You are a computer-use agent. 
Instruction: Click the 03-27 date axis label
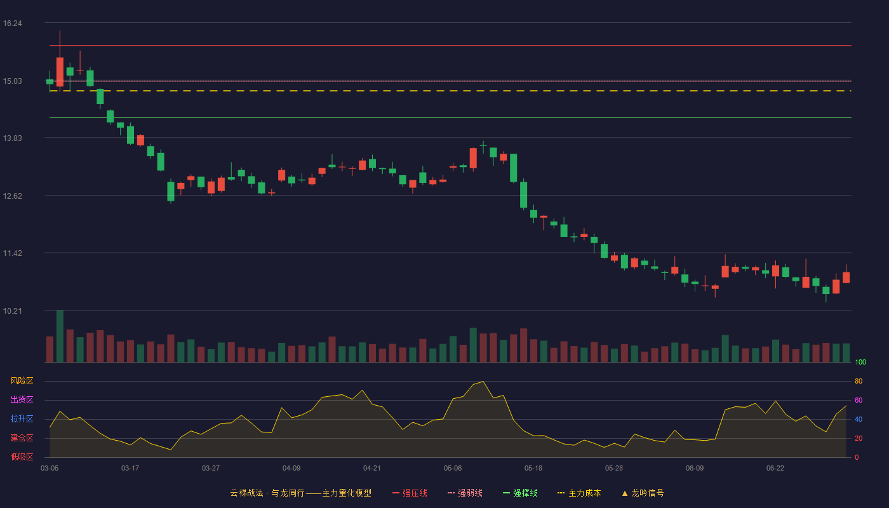coord(211,468)
